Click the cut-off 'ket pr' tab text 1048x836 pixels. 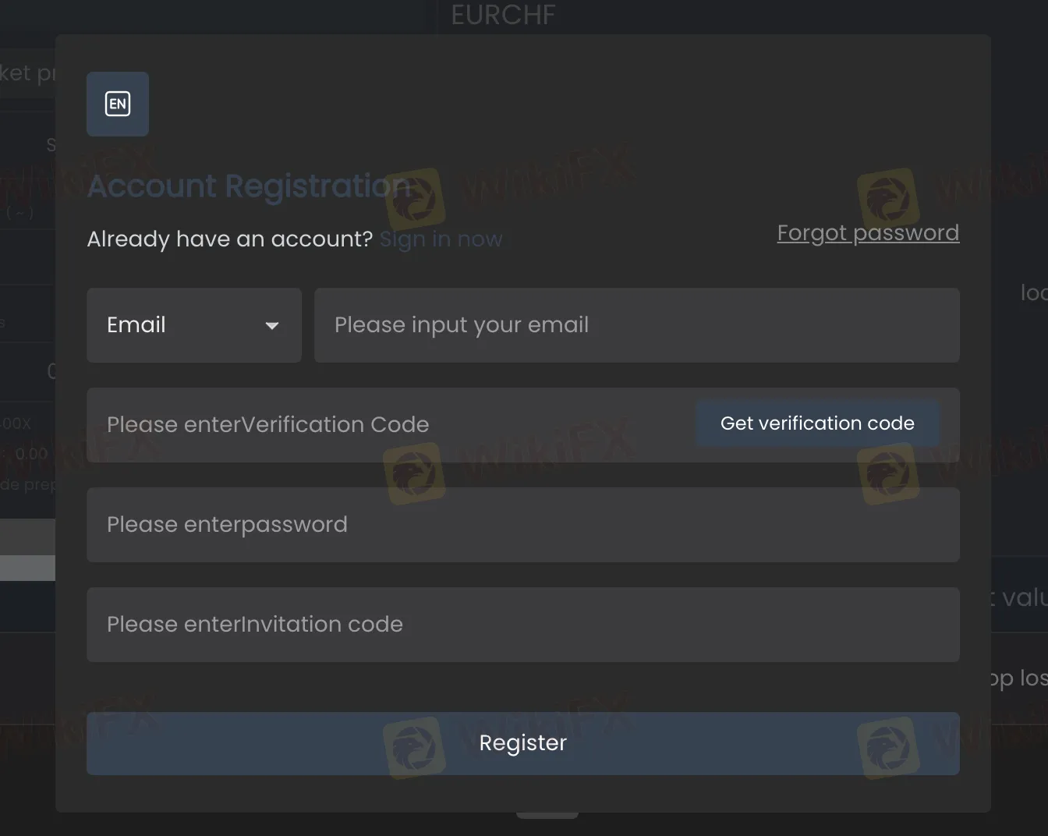[27, 73]
